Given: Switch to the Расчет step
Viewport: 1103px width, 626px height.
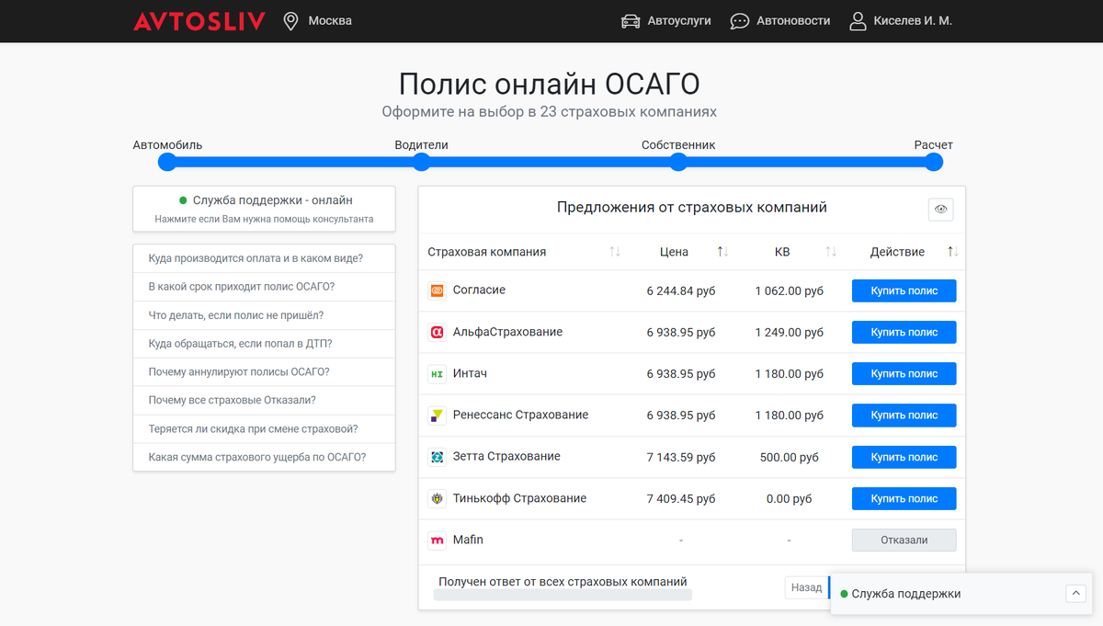Looking at the screenshot, I should click(933, 162).
